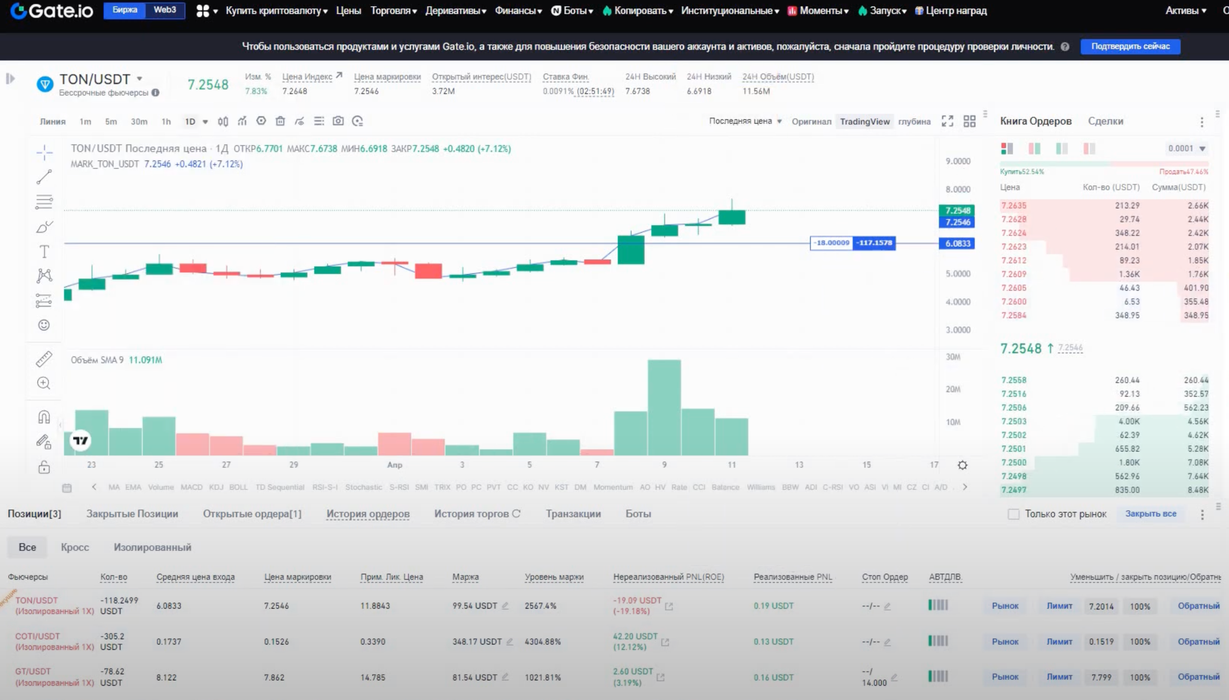Choose the Fibonacci retracement tool
Viewport: 1229px width, 700px height.
click(x=44, y=202)
